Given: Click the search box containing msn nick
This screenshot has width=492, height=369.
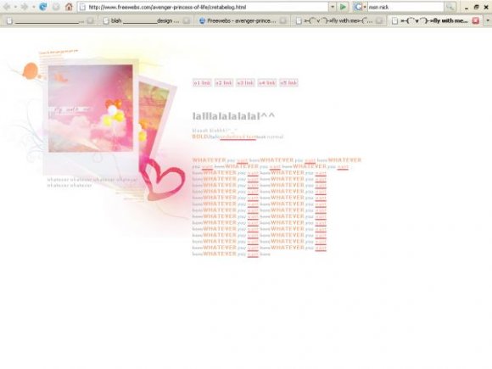Looking at the screenshot, I should pyautogui.click(x=405, y=7).
